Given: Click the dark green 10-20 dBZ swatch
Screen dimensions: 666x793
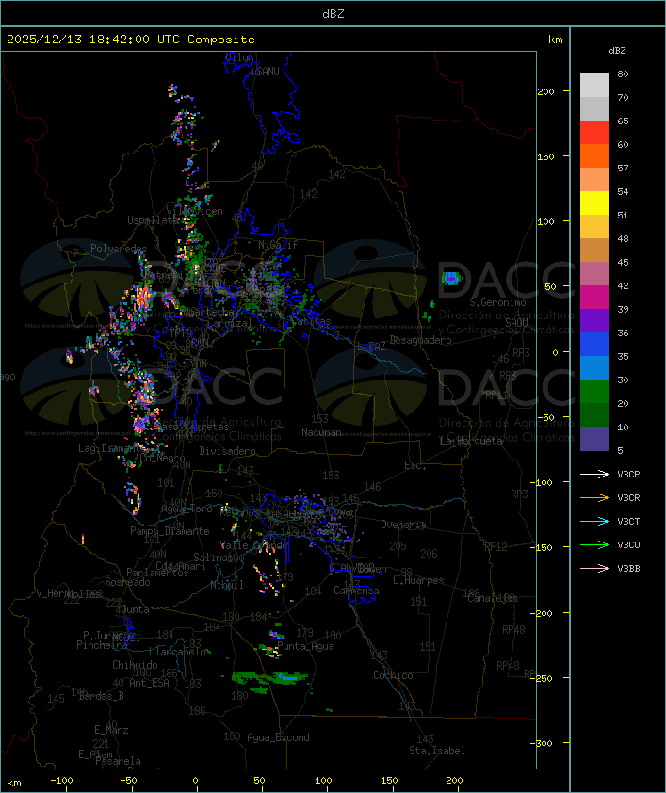Looking at the screenshot, I should coord(594,415).
